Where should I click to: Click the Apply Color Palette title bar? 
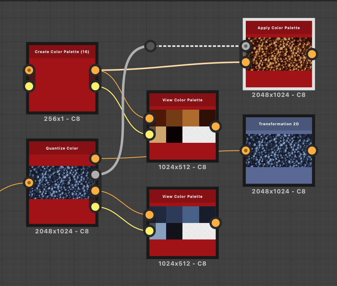click(278, 28)
